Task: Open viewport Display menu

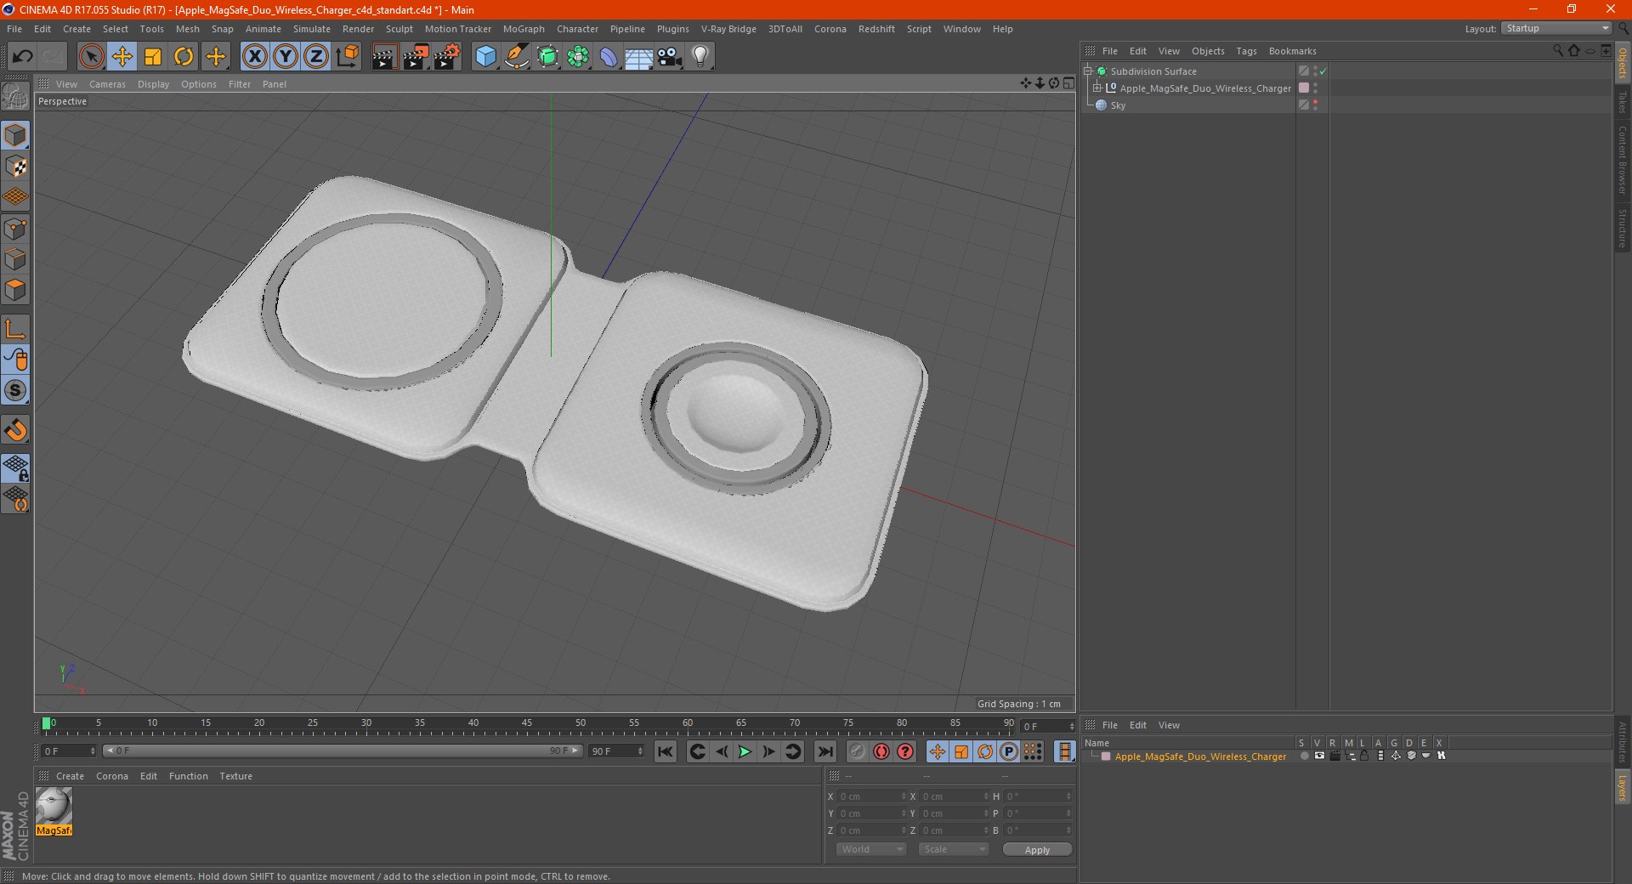Action: tap(153, 84)
